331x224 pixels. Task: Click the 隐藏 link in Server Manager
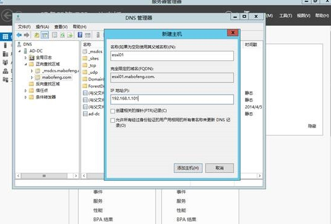coord(312,126)
